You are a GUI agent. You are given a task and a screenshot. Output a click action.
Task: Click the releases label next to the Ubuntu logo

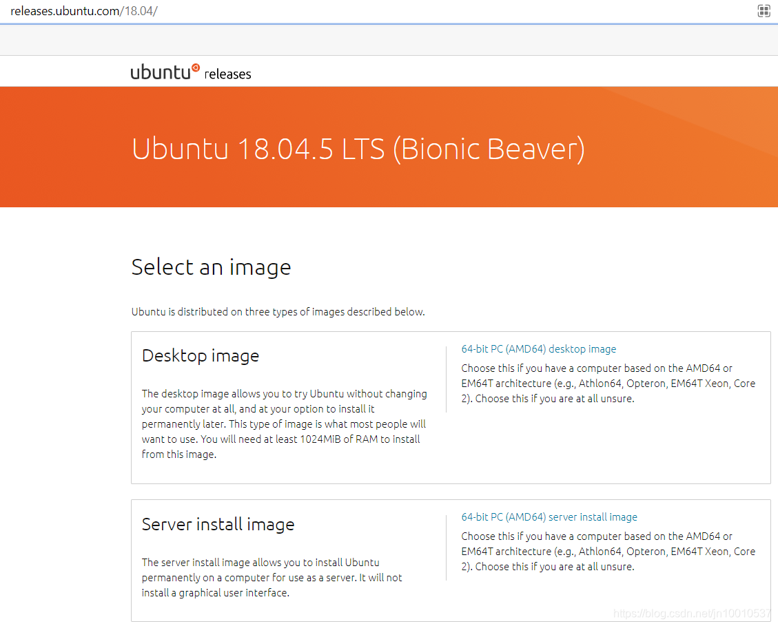(227, 74)
